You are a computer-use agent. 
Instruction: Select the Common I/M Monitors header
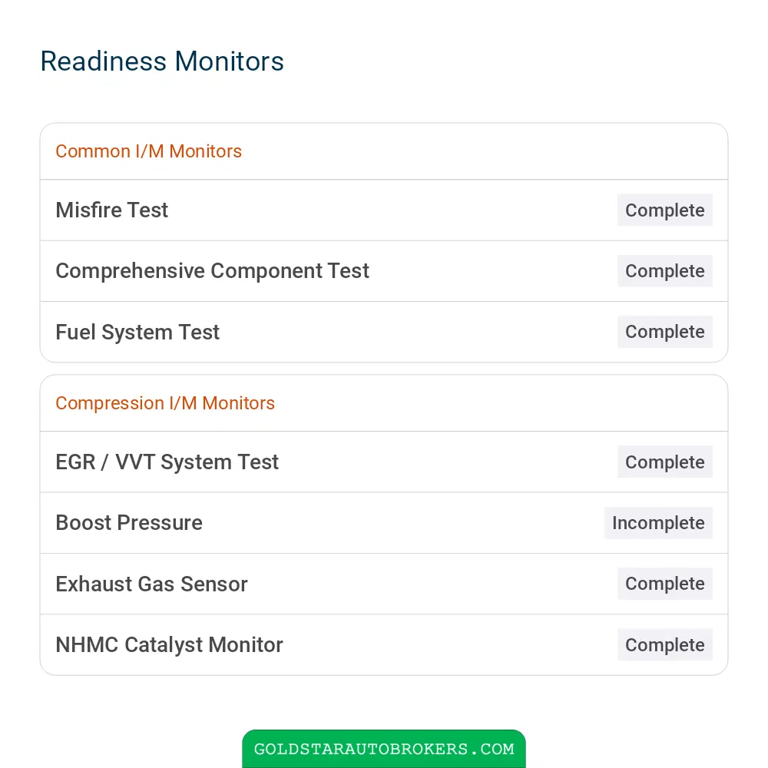click(384, 151)
